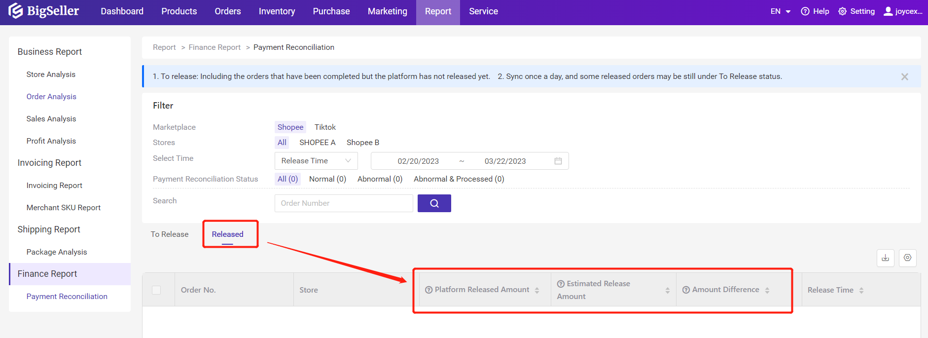The image size is (928, 338).
Task: Open the Inventory menu
Action: click(x=277, y=11)
